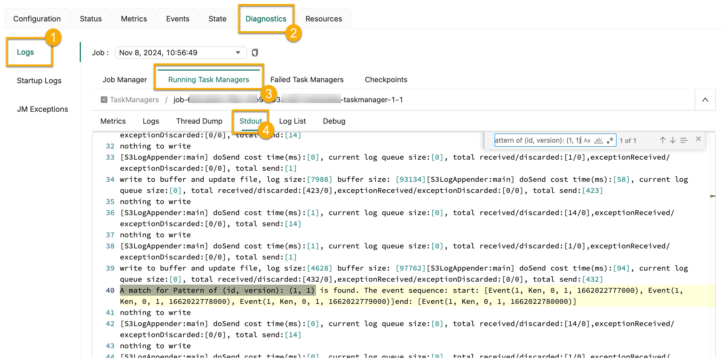Click in the find search input field

tap(538, 140)
